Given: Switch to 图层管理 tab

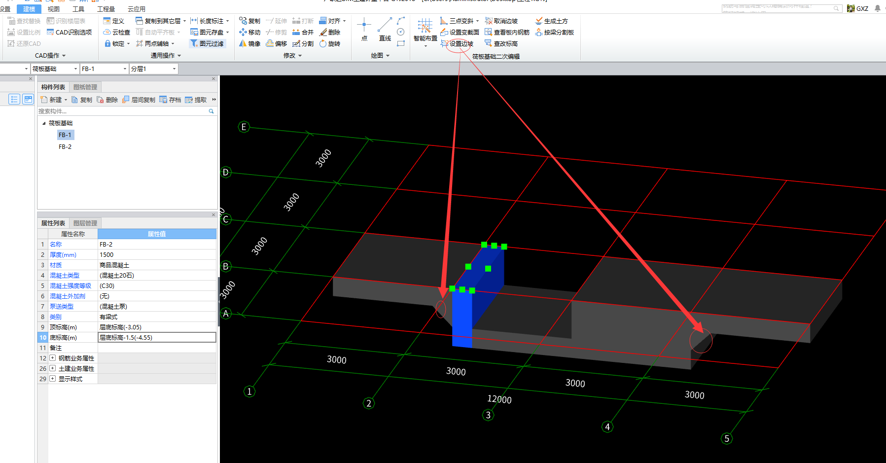Looking at the screenshot, I should click(x=85, y=223).
